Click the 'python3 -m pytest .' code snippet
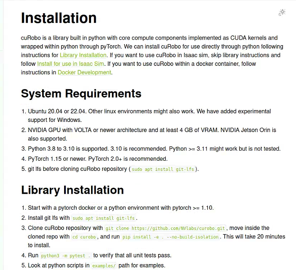The width and height of the screenshot is (296, 270). (65, 256)
